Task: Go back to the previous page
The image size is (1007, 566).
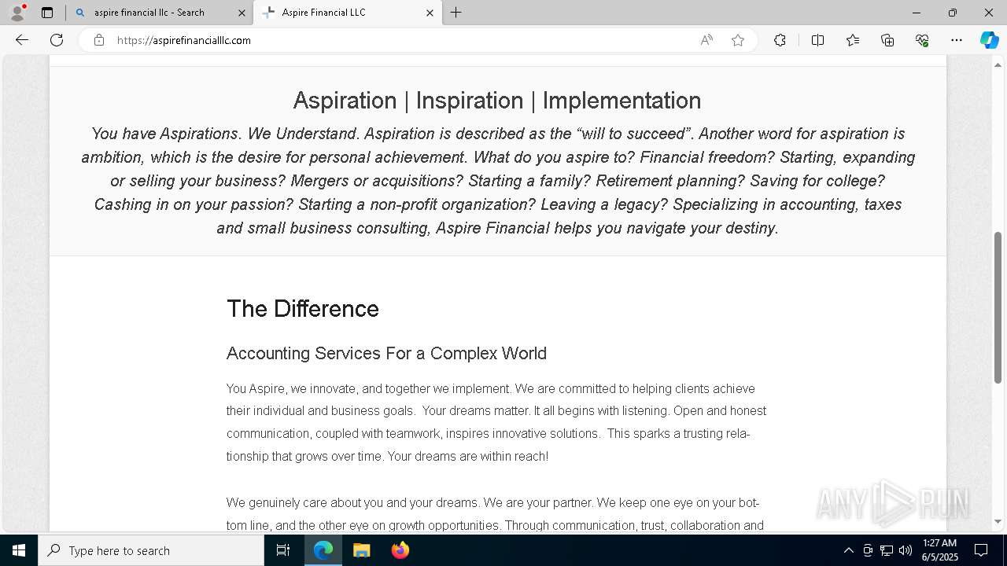Action: [x=22, y=40]
